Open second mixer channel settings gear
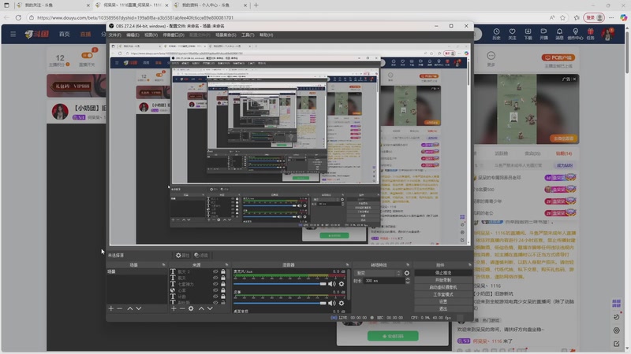The height and width of the screenshot is (354, 631). pyautogui.click(x=342, y=303)
